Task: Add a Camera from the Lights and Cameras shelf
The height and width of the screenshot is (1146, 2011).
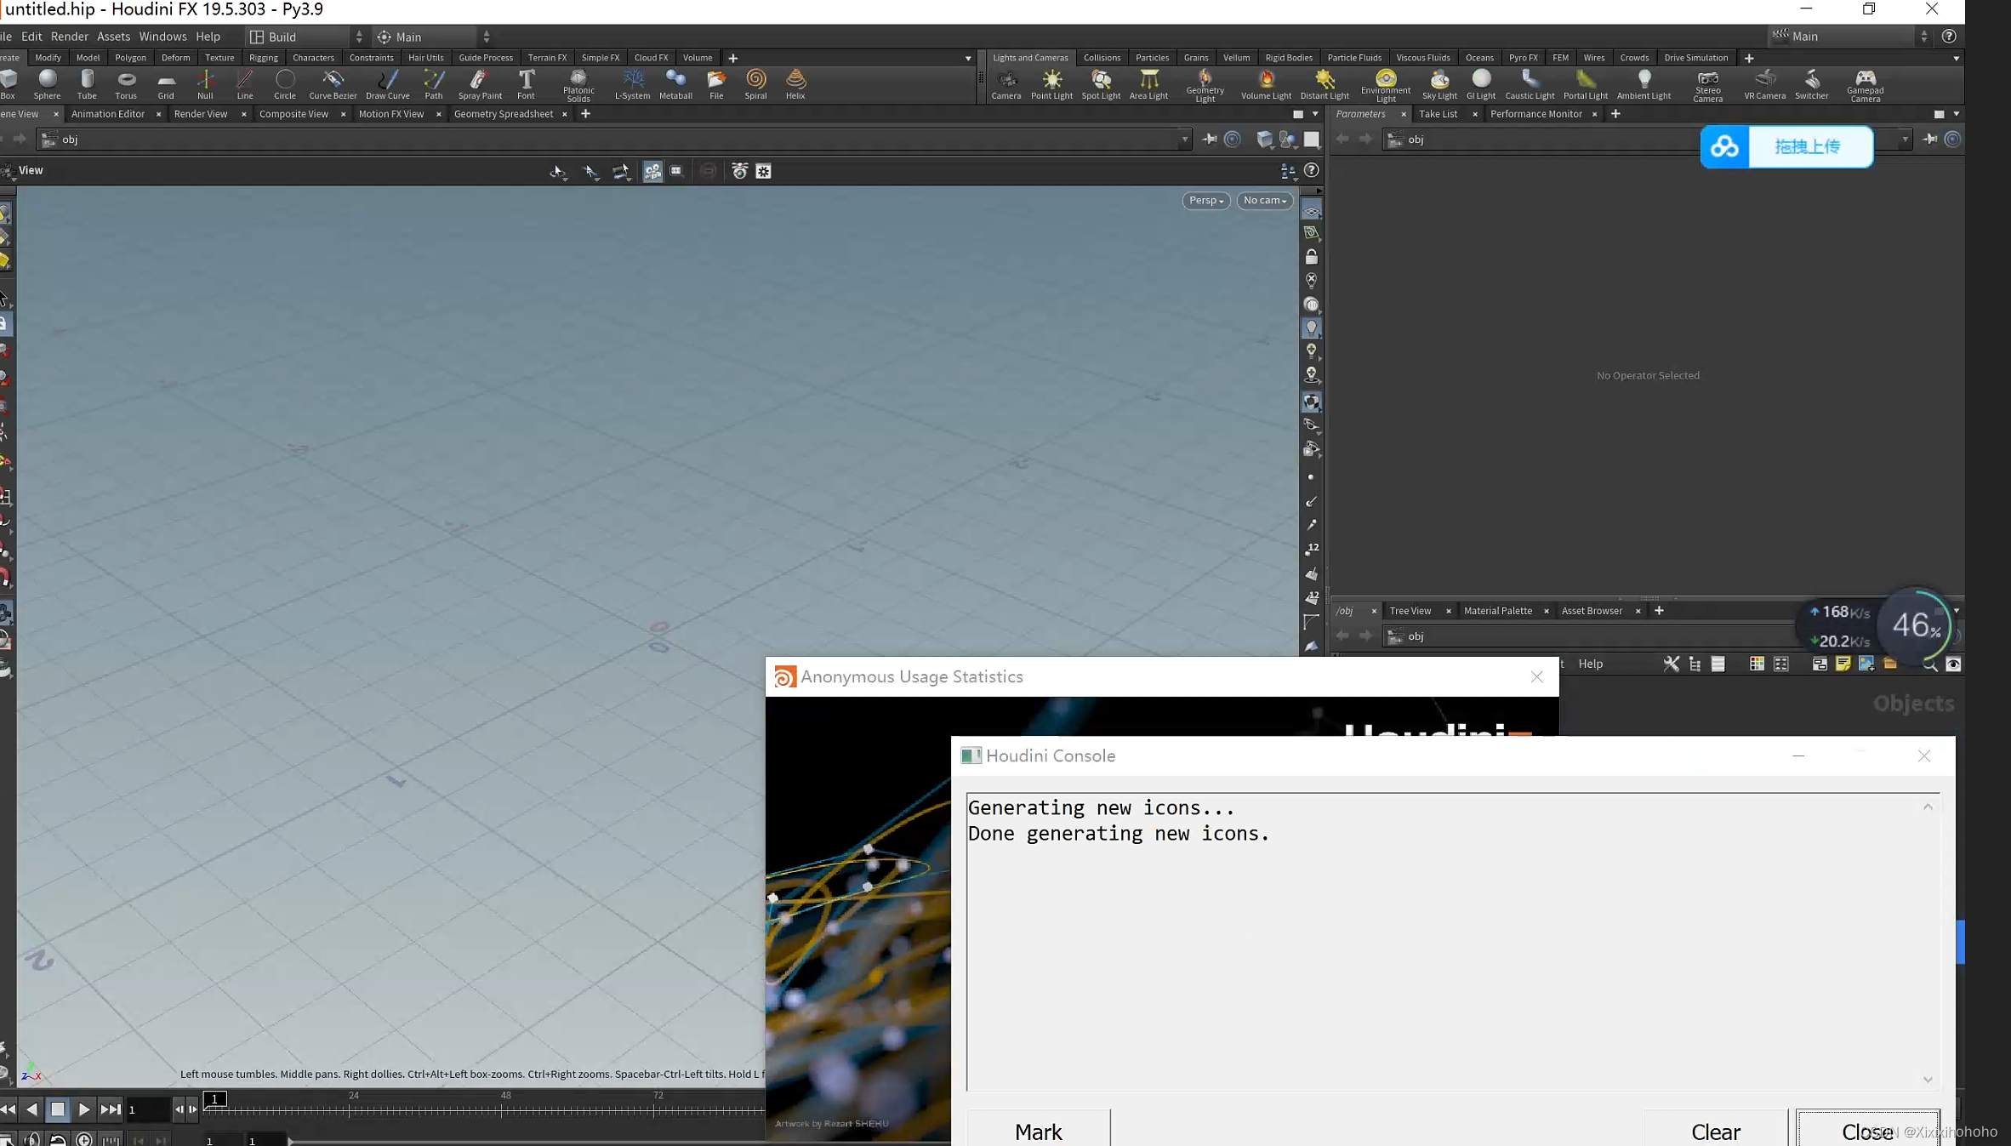Action: point(1006,84)
